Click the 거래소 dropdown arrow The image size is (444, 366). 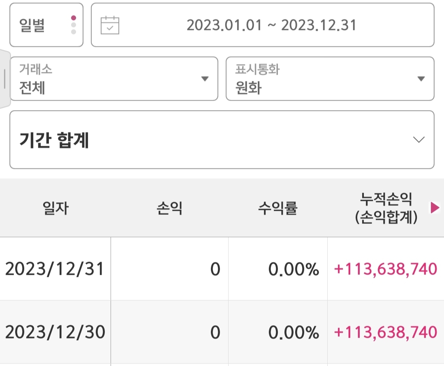[x=205, y=78]
